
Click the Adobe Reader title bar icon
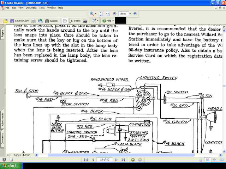point(2,3)
